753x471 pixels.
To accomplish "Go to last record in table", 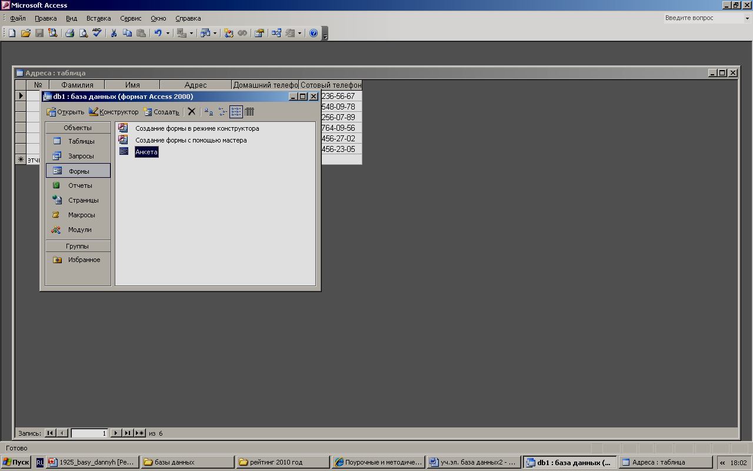I will coord(128,433).
